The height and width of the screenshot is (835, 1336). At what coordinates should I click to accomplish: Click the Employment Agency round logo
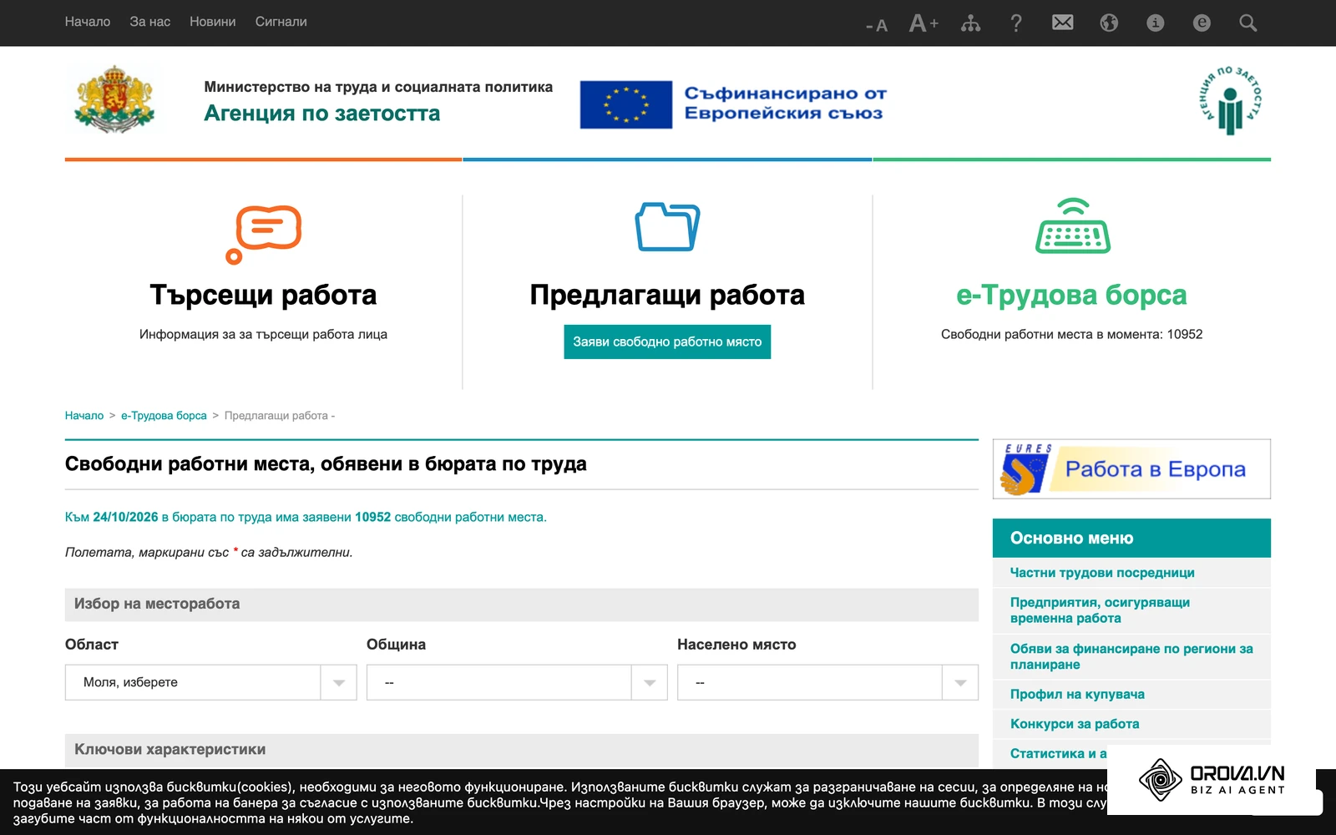(x=1230, y=100)
